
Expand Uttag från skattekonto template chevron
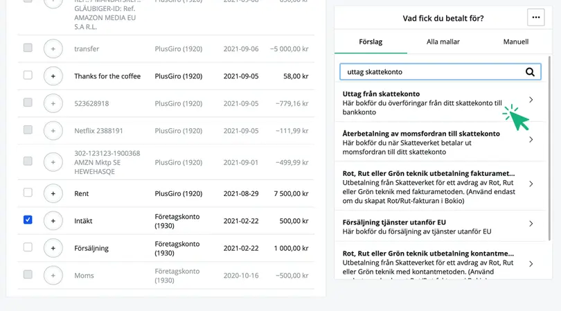coord(531,100)
